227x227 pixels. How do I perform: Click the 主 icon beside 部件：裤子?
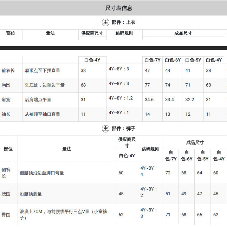(105, 128)
